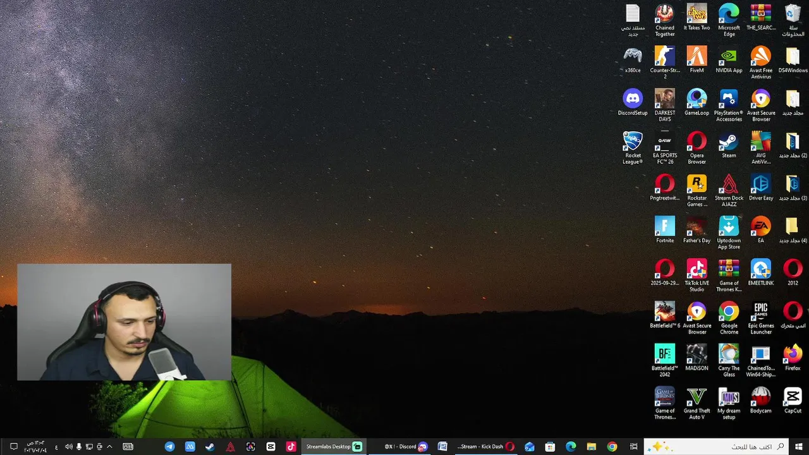
Task: Open the volume control in system tray
Action: click(68, 447)
